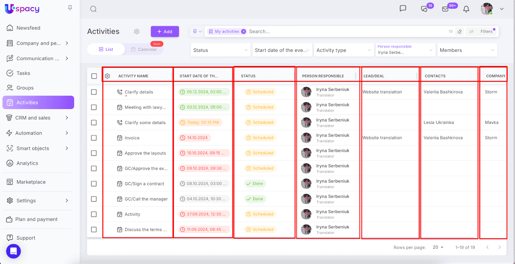Open table column settings gear icon
This screenshot has width=515, height=264.
108,76
